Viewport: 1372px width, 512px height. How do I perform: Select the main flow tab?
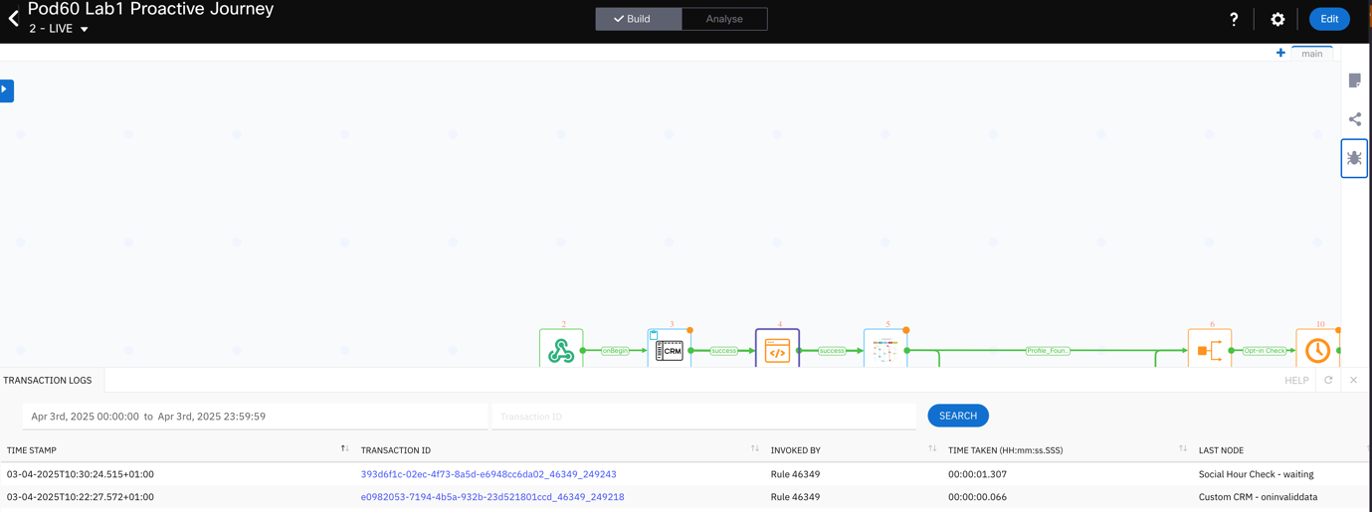1311,54
